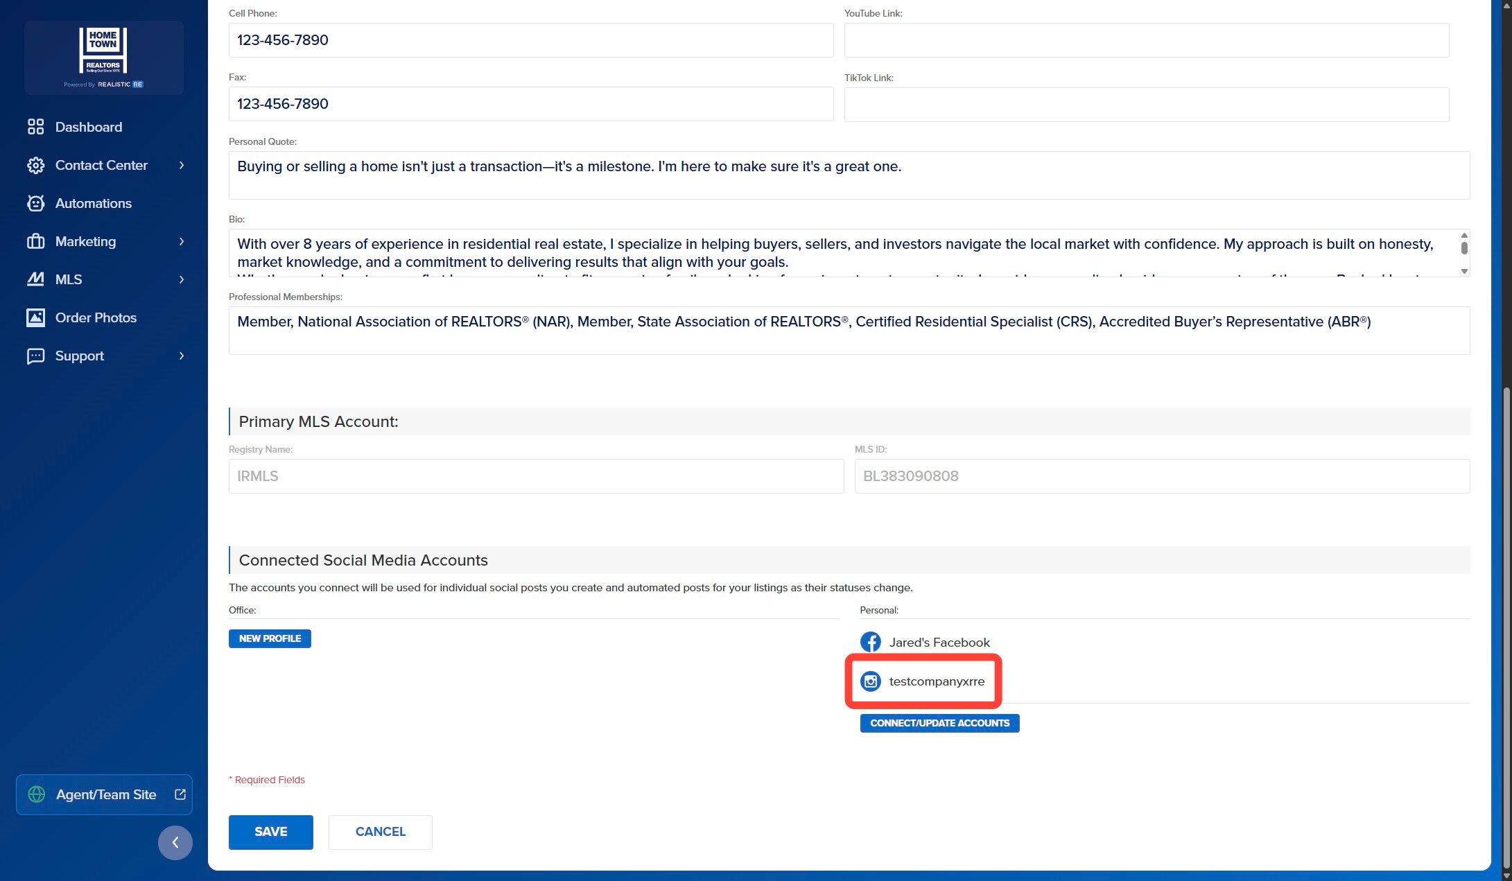Click the Office label above New Profile
The height and width of the screenshot is (881, 1512).
coord(243,610)
